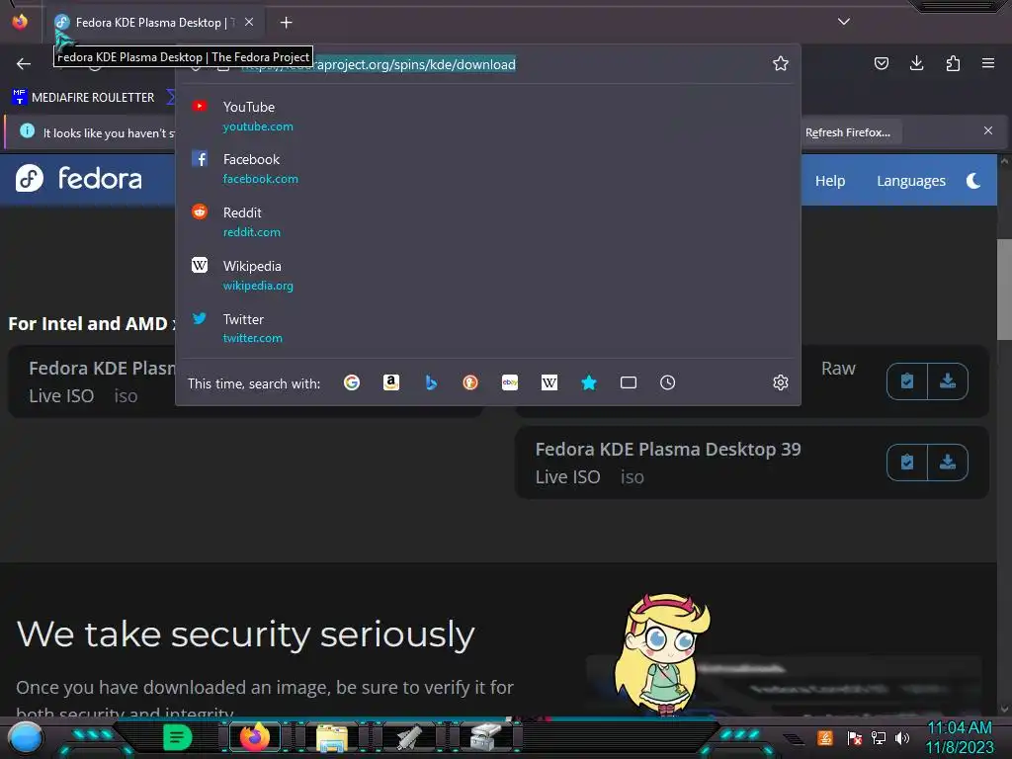1012x759 pixels.
Task: Open search settings gear icon
Action: [x=781, y=382]
